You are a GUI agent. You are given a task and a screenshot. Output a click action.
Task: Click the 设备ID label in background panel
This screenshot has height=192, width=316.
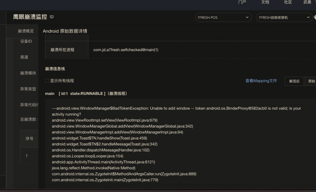26,41
